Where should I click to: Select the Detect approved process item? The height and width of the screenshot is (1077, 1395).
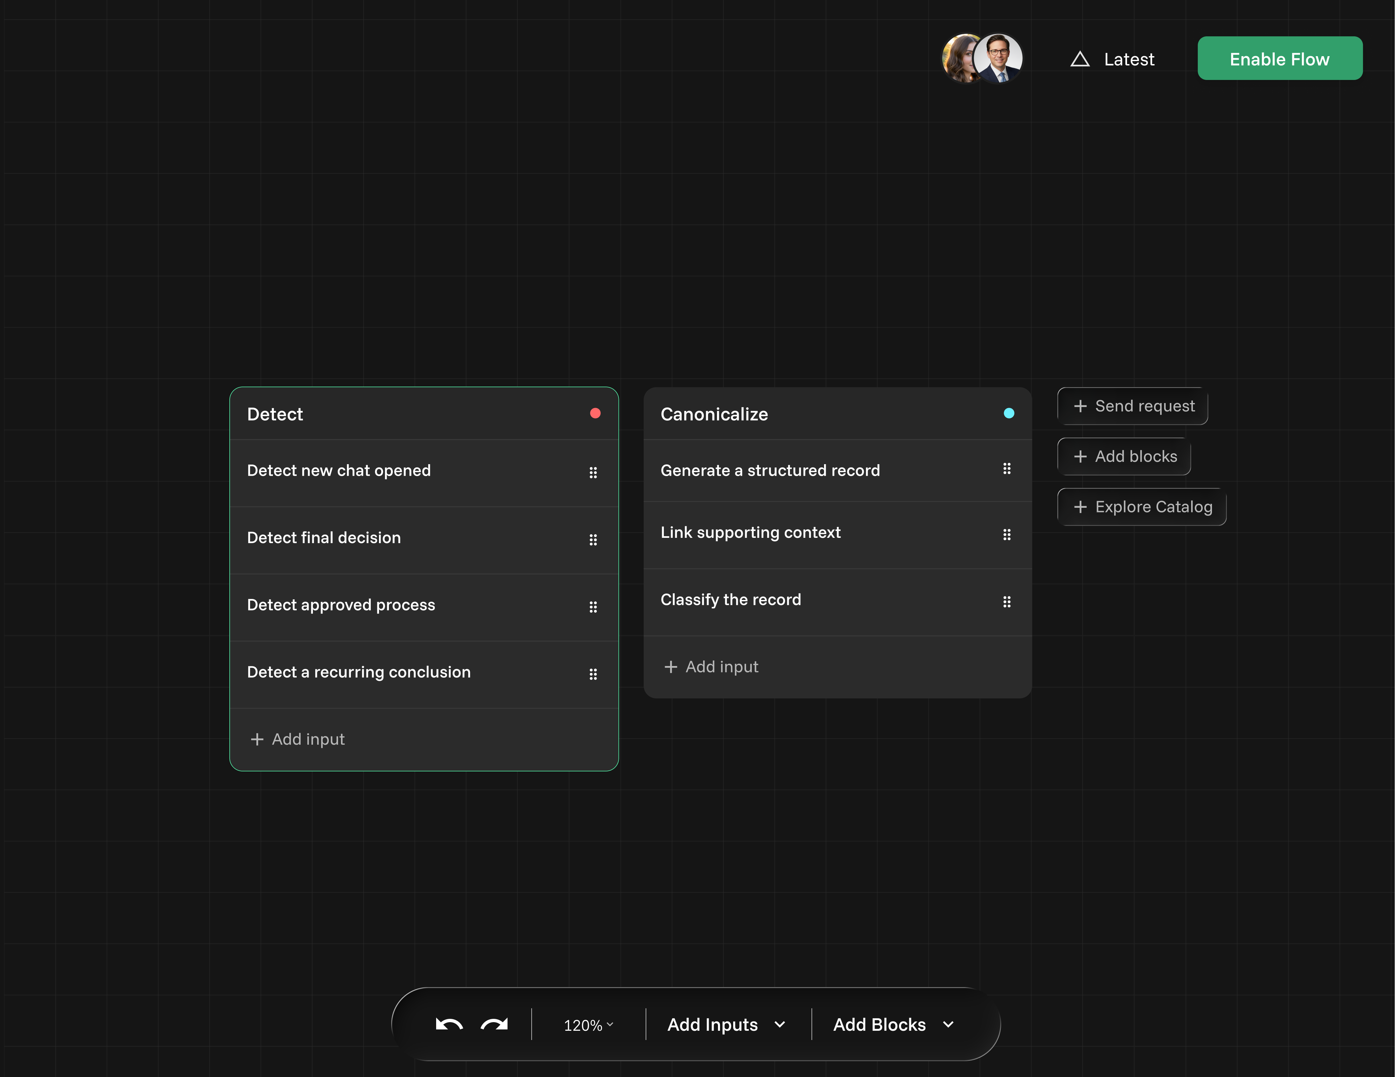(x=341, y=605)
